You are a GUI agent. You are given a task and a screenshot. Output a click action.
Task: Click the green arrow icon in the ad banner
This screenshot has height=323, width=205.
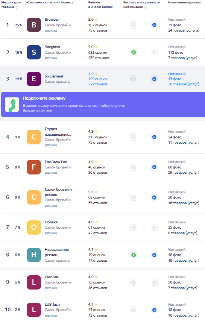12,105
